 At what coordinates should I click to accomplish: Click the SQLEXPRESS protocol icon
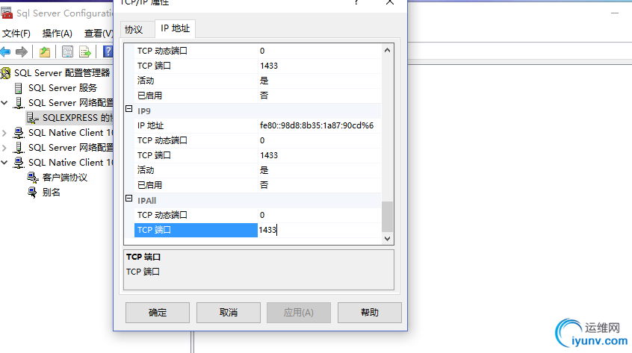point(33,117)
